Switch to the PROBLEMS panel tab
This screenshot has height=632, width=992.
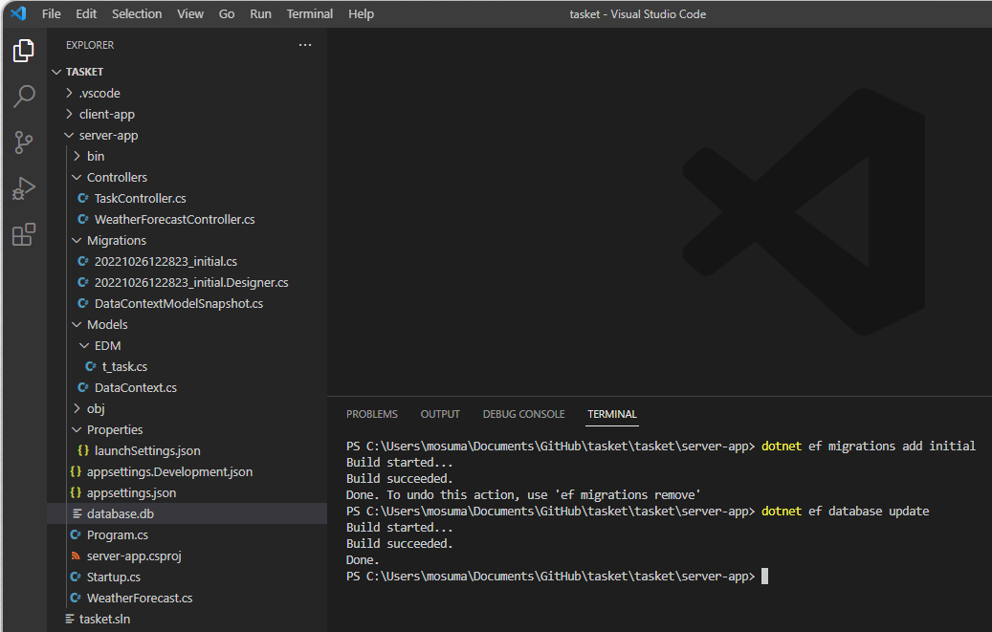tap(372, 414)
